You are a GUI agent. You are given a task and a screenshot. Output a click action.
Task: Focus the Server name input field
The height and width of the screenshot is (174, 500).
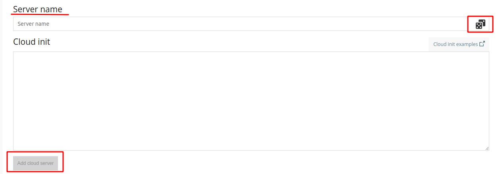(x=242, y=24)
